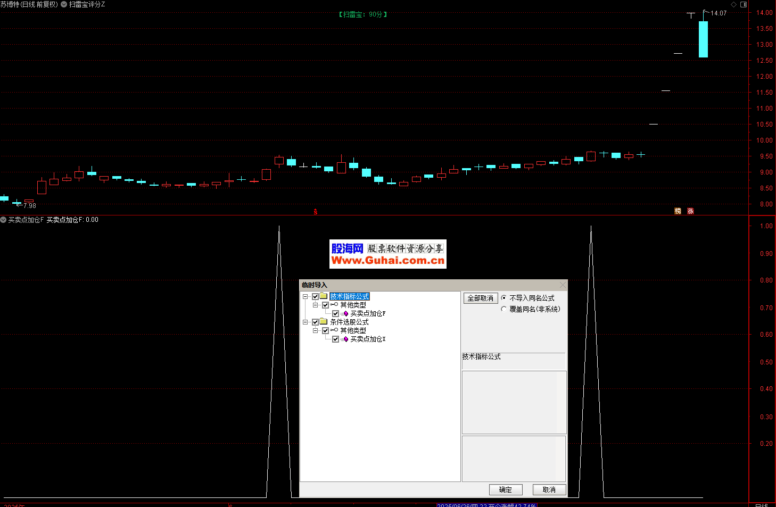Click folder icon of 条件选股公式
This screenshot has width=776, height=507.
pyautogui.click(x=323, y=322)
